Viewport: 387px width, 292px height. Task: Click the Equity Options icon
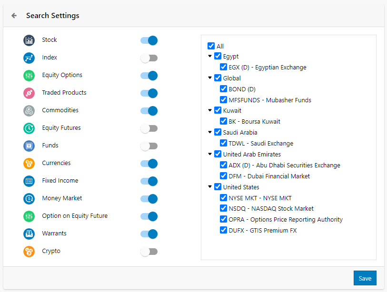click(x=29, y=76)
